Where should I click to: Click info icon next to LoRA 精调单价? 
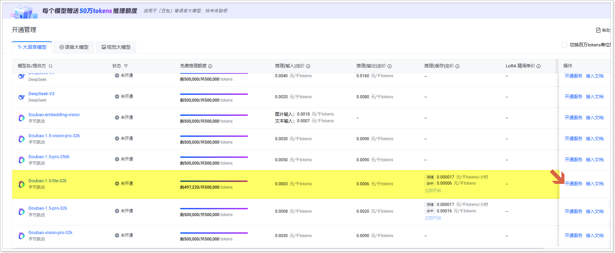(538, 66)
